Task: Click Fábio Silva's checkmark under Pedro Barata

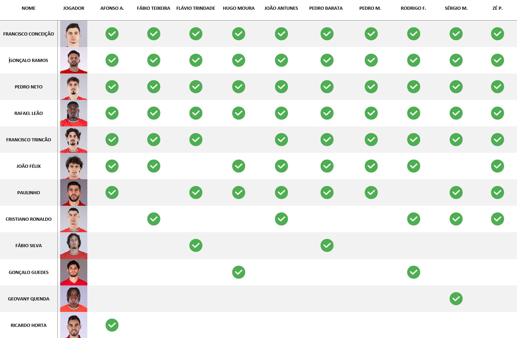Action: pyautogui.click(x=327, y=245)
